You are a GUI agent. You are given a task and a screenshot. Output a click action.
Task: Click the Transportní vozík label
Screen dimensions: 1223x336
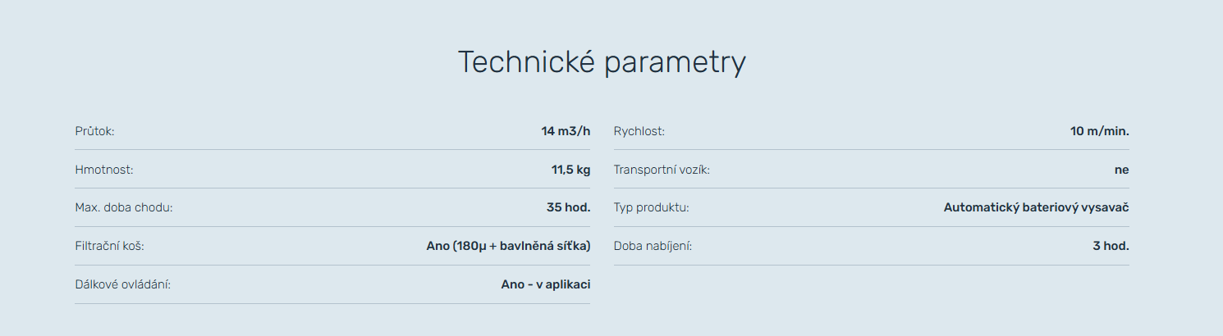662,170
